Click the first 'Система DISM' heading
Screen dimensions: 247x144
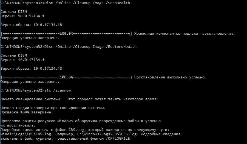pos(14,12)
